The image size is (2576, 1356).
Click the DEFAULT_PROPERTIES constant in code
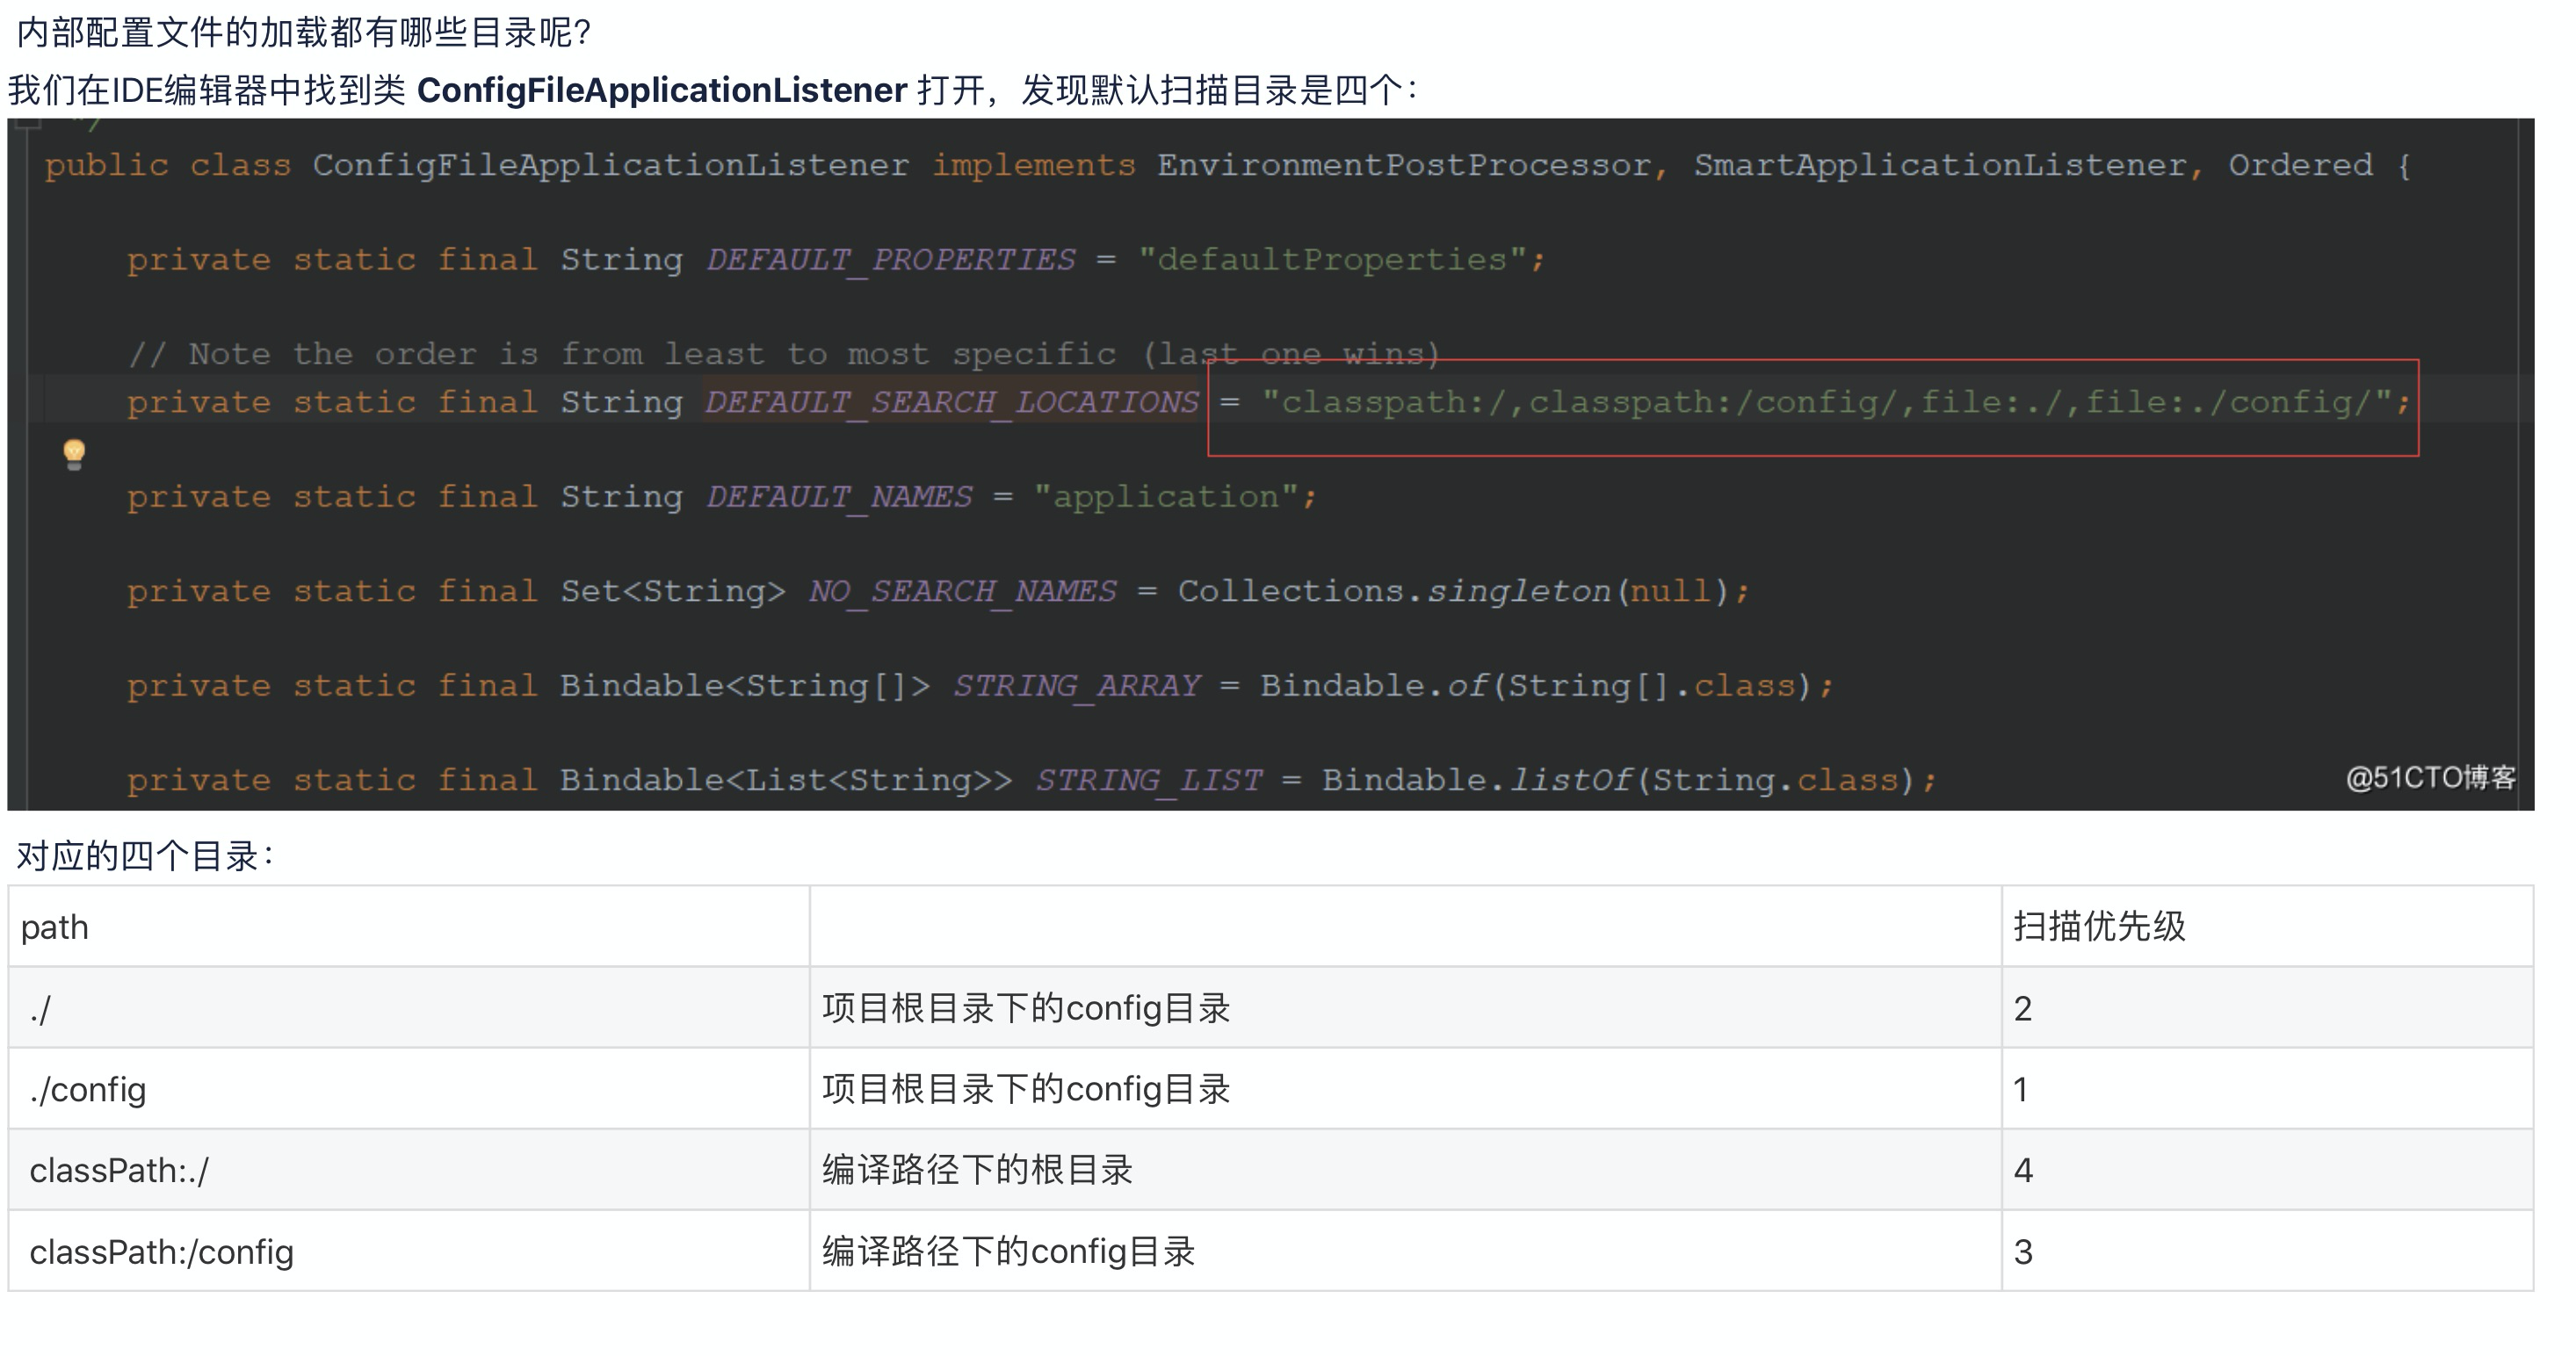[890, 260]
